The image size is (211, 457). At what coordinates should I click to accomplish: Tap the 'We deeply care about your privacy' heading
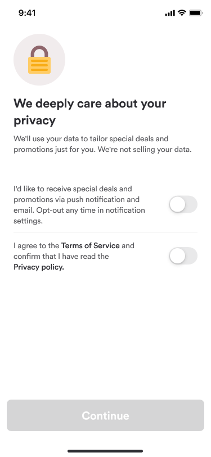click(x=90, y=112)
